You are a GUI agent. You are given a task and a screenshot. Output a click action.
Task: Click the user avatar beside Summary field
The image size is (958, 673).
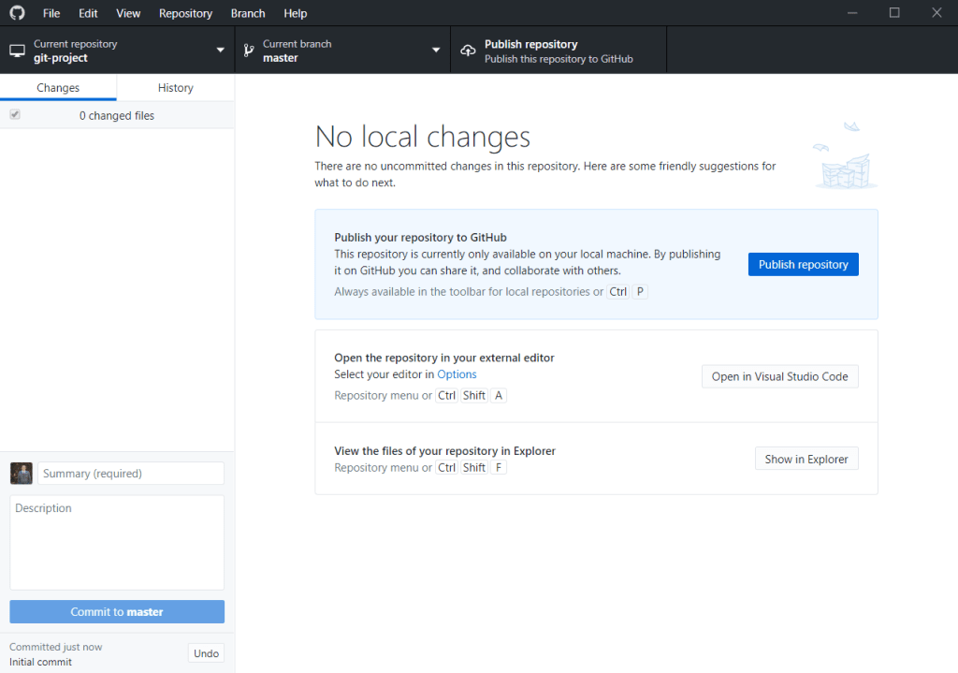pos(22,474)
